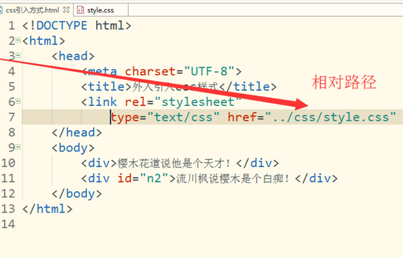Click the id="n2" attribute on line 11

click(x=143, y=178)
